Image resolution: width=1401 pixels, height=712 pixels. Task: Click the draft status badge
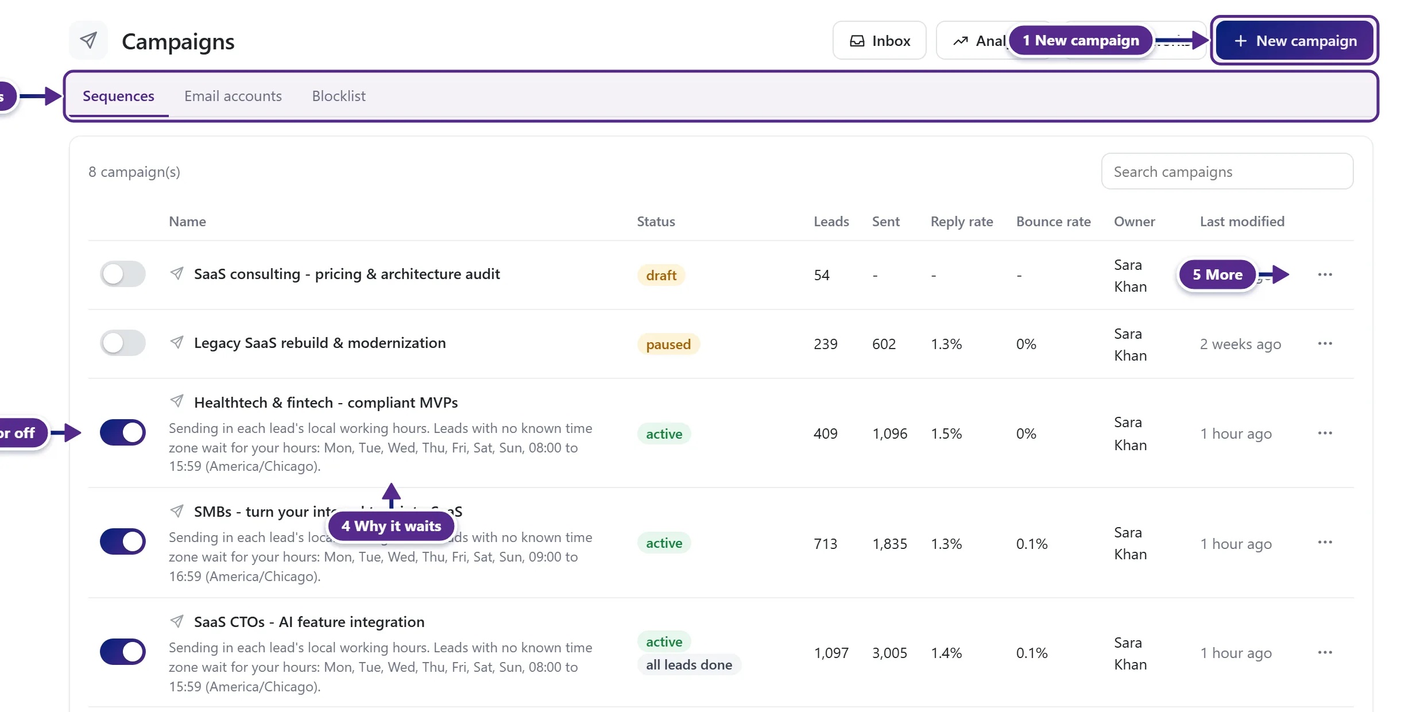(661, 276)
